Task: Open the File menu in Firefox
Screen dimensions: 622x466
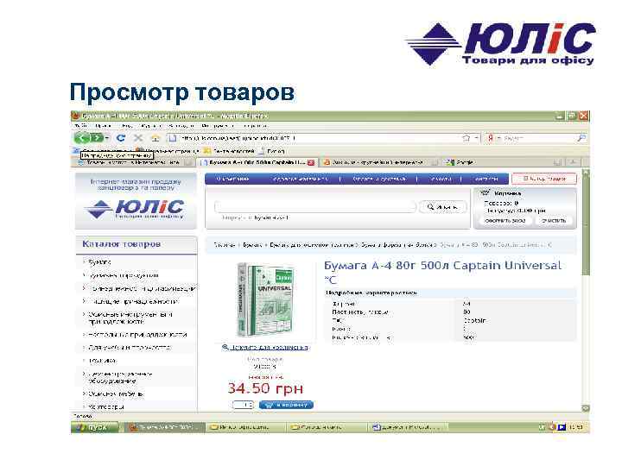Action: (80, 126)
